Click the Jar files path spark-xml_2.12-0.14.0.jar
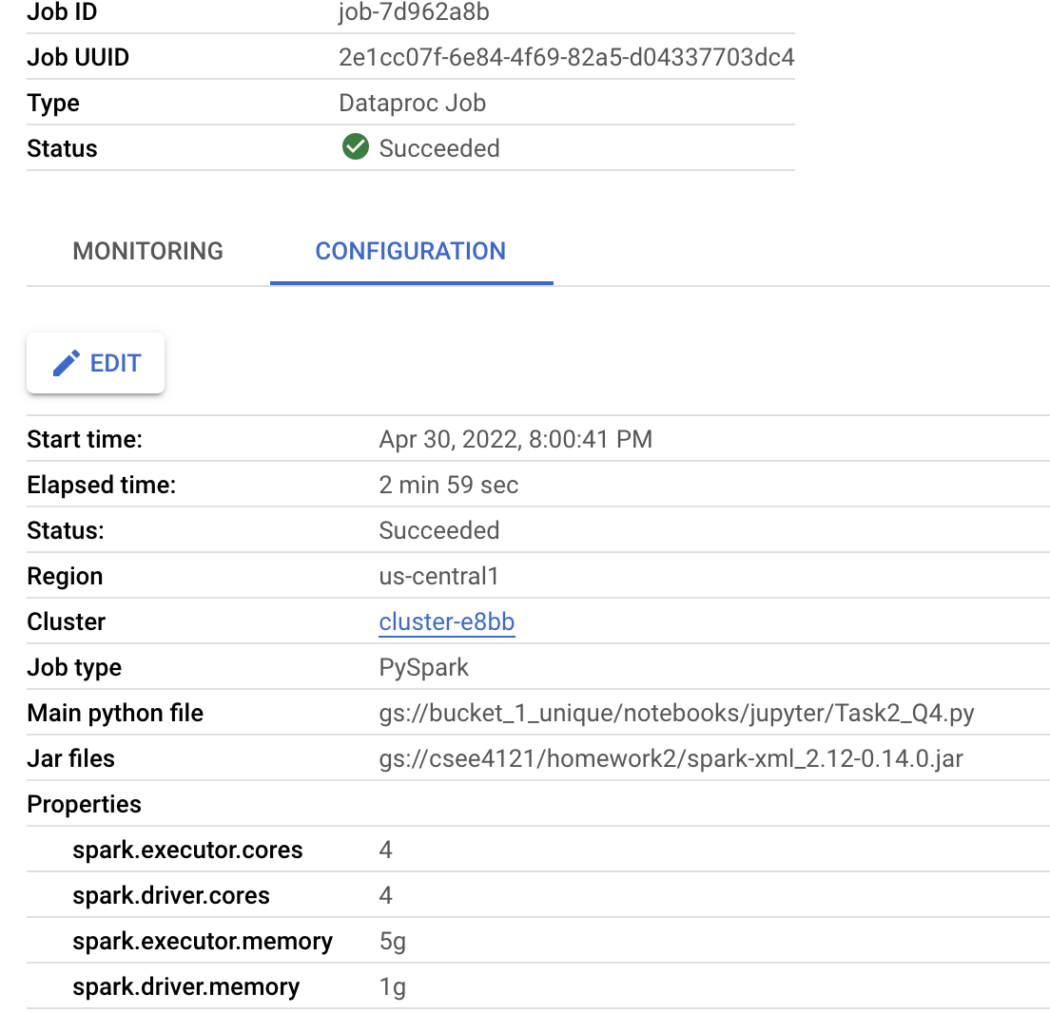Image resolution: width=1050 pixels, height=1013 pixels. (671, 758)
